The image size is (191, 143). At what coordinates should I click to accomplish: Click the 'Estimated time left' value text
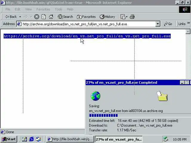[x=148, y=121]
